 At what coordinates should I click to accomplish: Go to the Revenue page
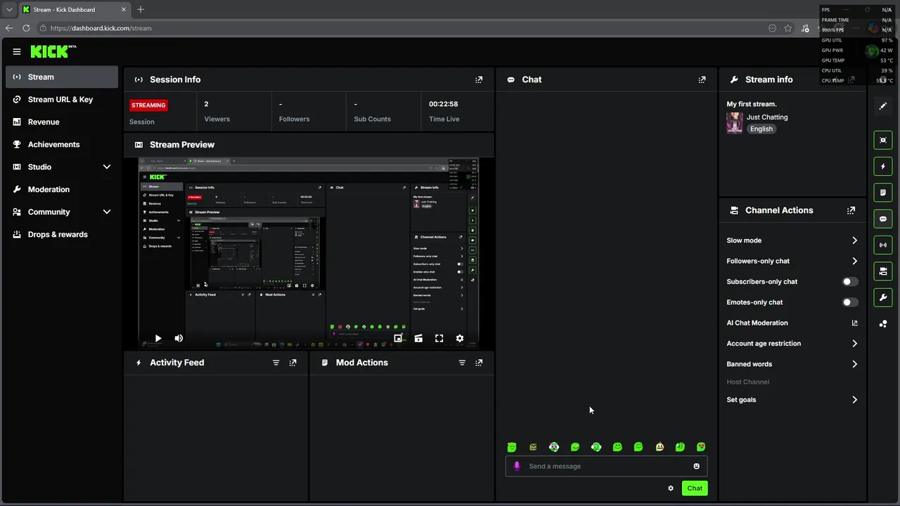point(62,122)
